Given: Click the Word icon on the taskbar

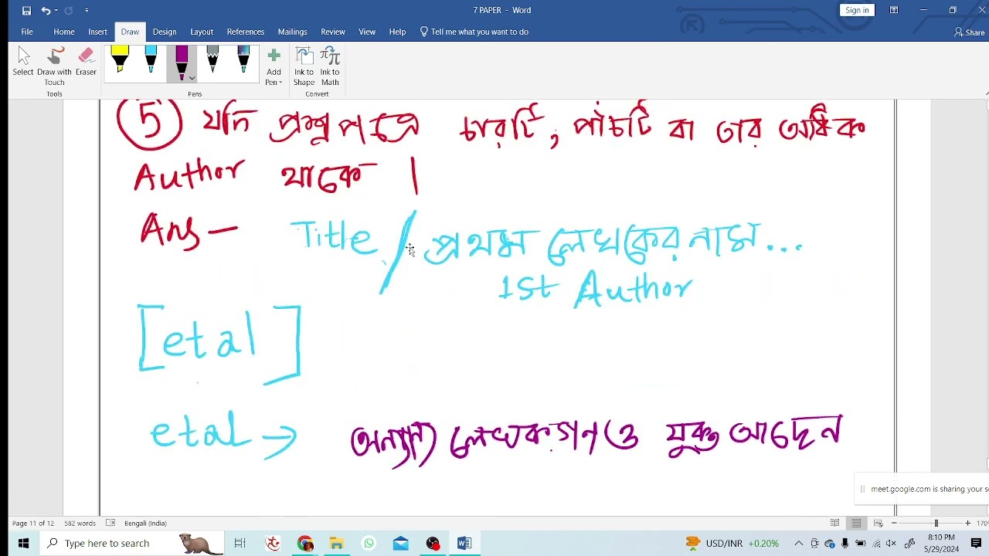Looking at the screenshot, I should (x=464, y=543).
